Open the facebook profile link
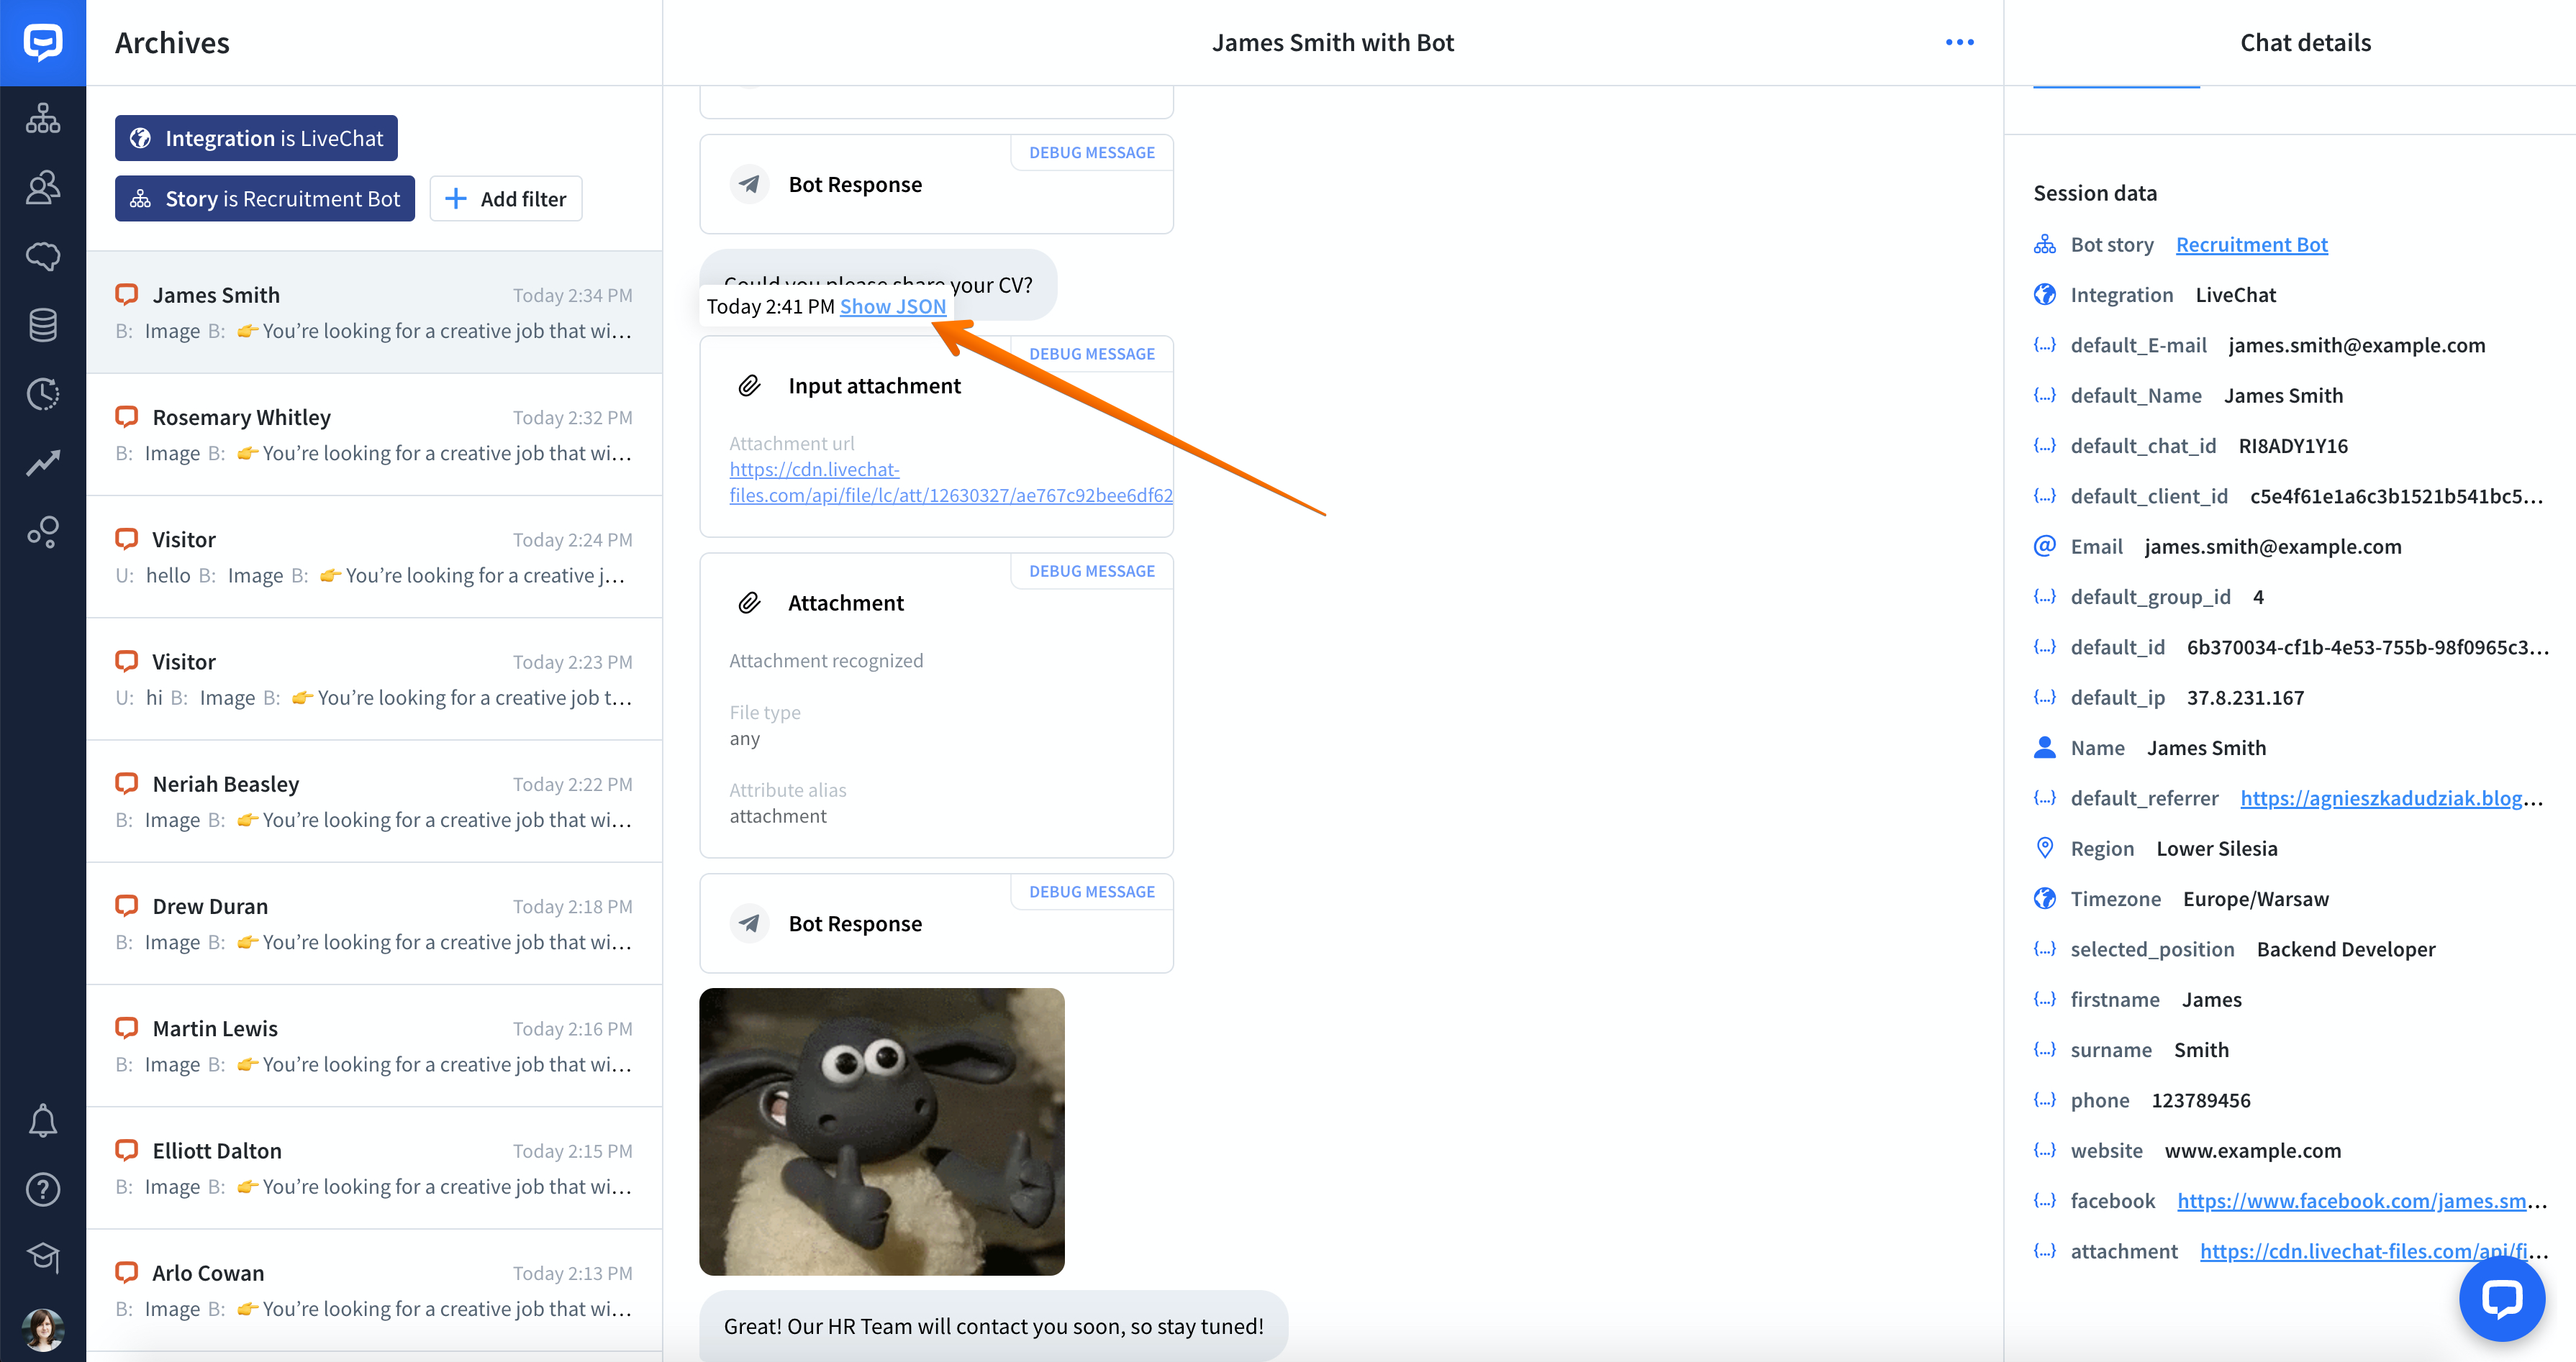 (x=2362, y=1201)
